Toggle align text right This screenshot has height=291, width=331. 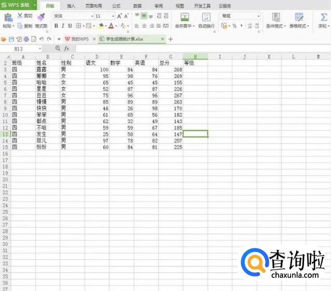(151, 26)
